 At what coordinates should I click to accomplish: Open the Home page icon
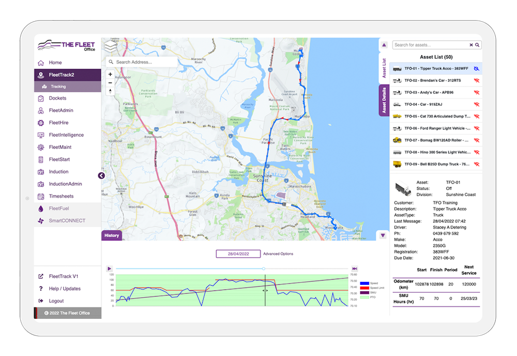tap(41, 63)
